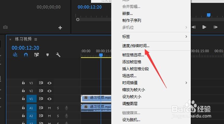
Task: Click the timeline timecode 00:00:12:20
Action: point(25,48)
